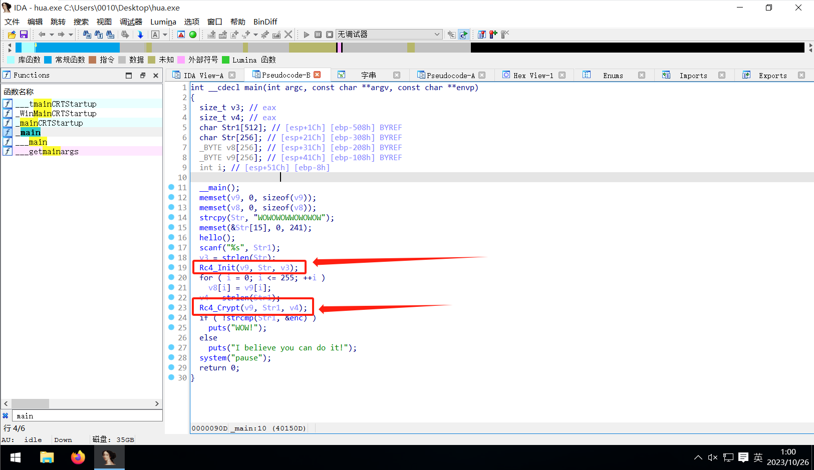The height and width of the screenshot is (470, 814).
Task: Toggle breakpoint dot on line 25
Action: point(171,327)
